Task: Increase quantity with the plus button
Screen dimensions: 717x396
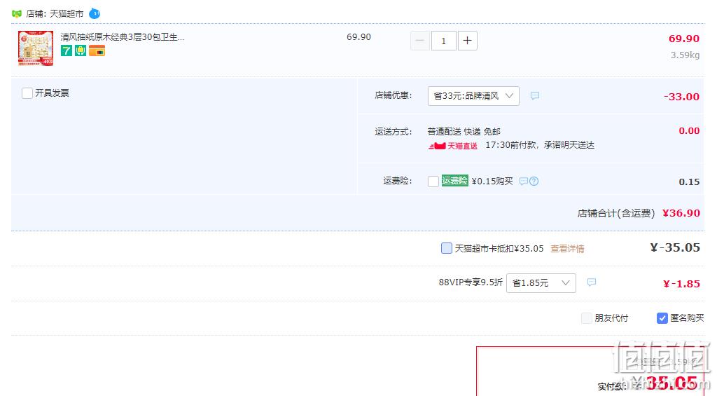Action: click(467, 41)
